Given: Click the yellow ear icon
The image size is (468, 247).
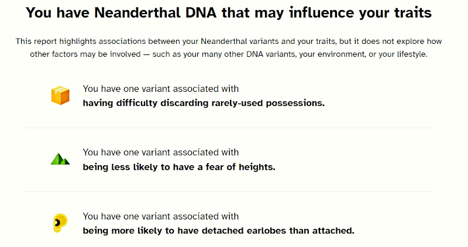Looking at the screenshot, I should 60,222.
